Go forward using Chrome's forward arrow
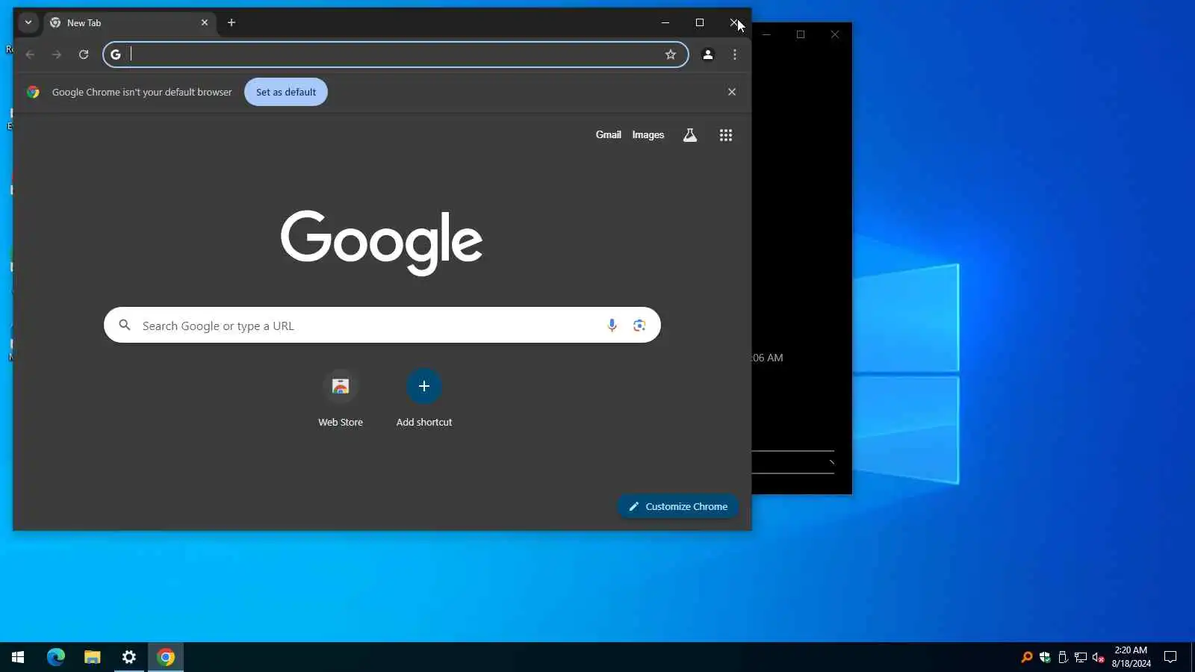Screen dimensions: 1195x672 coord(57,55)
